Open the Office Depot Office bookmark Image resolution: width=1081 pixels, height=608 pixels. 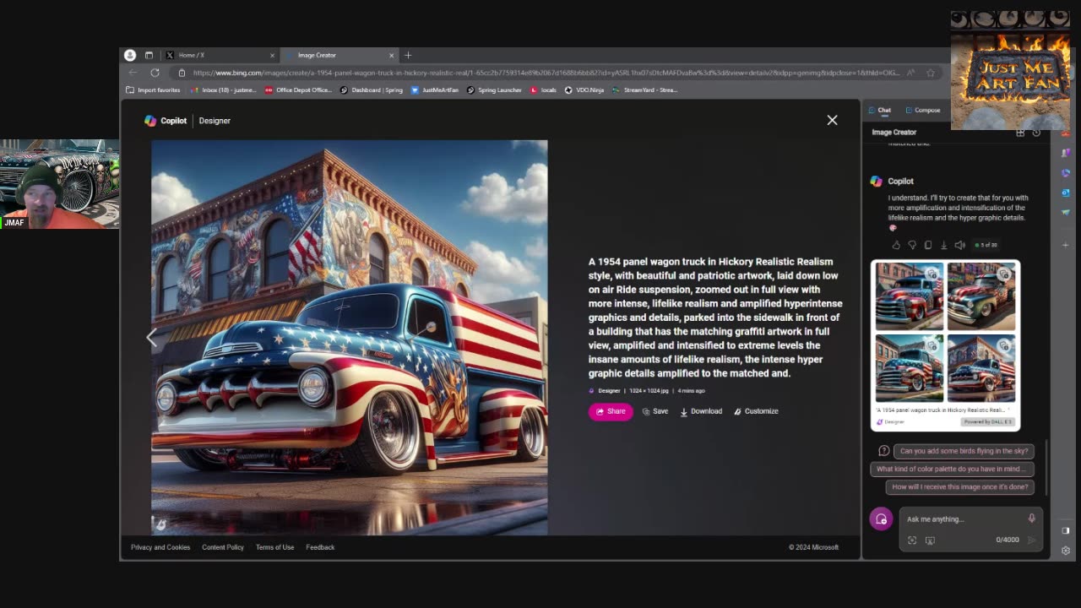299,90
